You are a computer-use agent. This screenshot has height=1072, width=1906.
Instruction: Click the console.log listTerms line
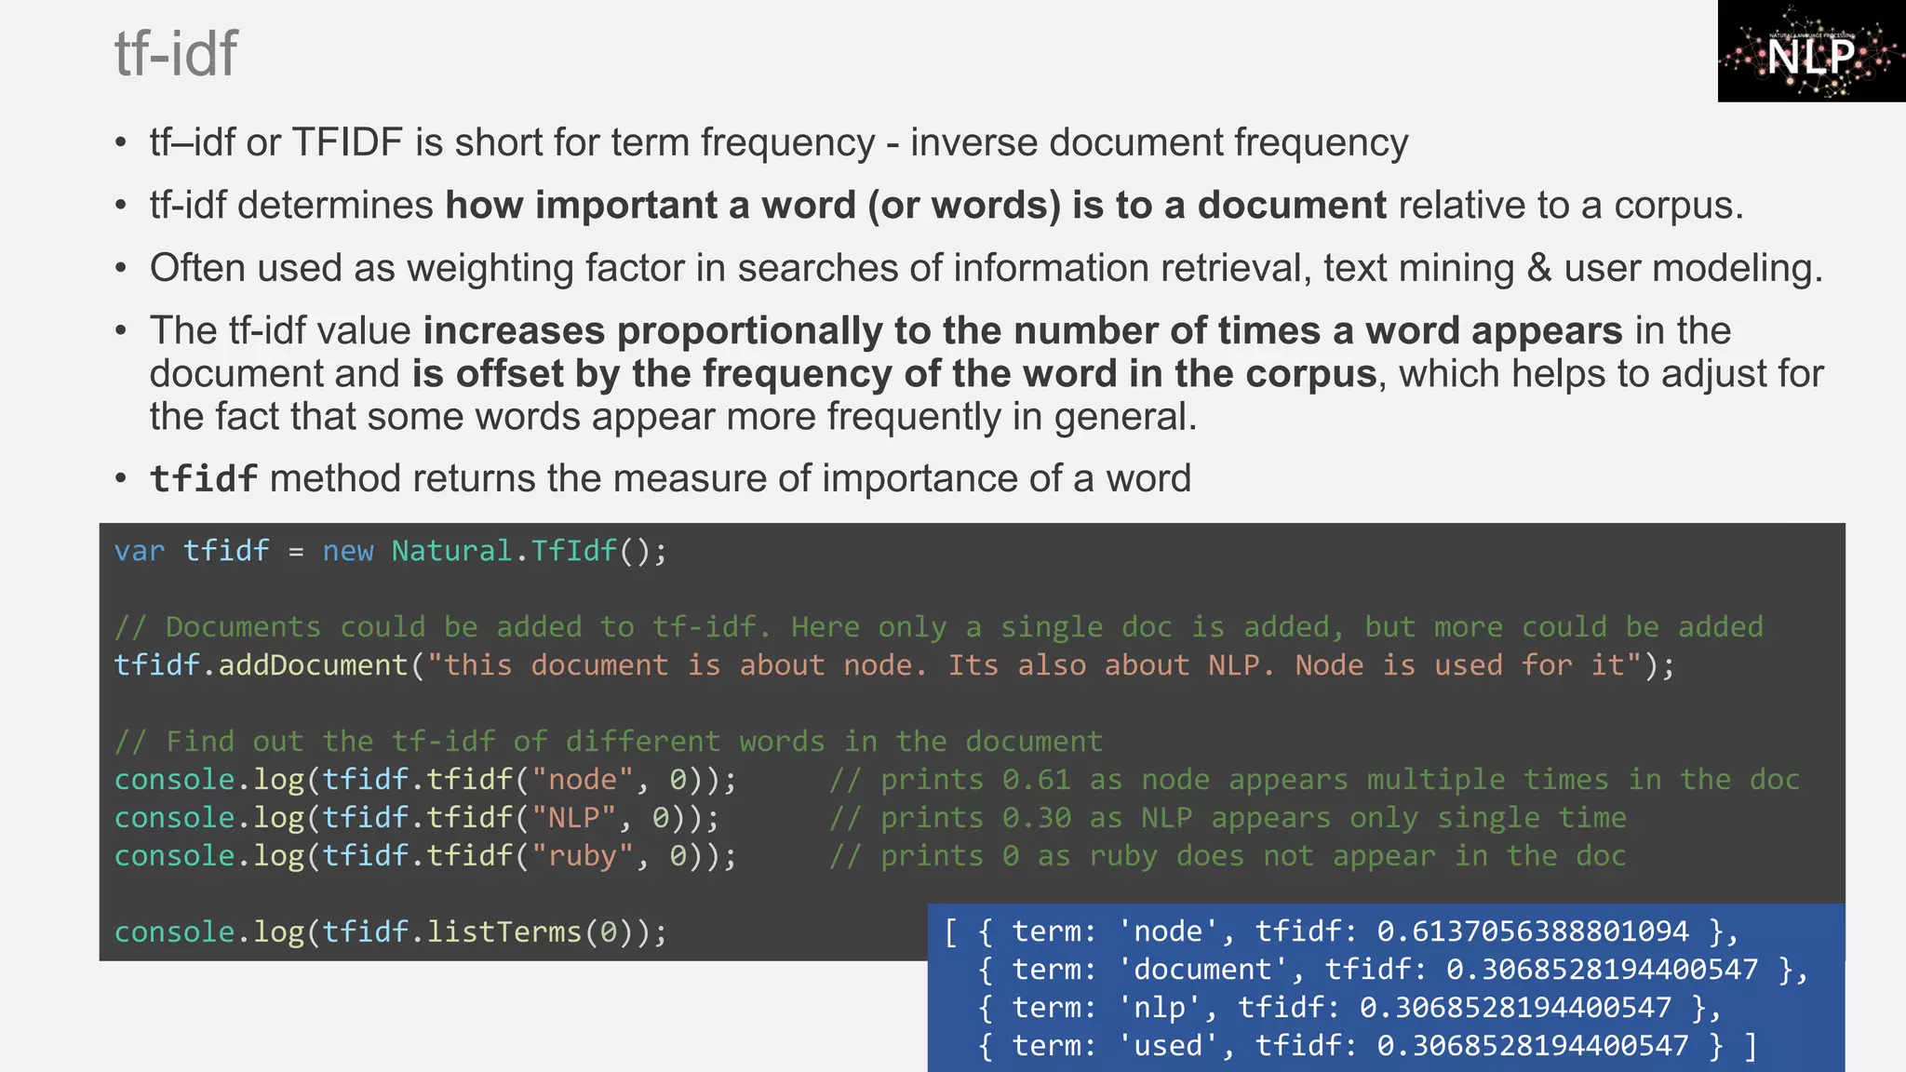tap(390, 931)
